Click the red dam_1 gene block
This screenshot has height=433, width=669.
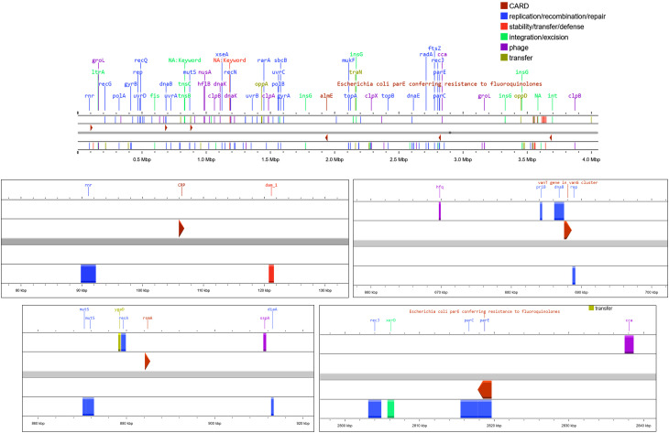click(271, 274)
